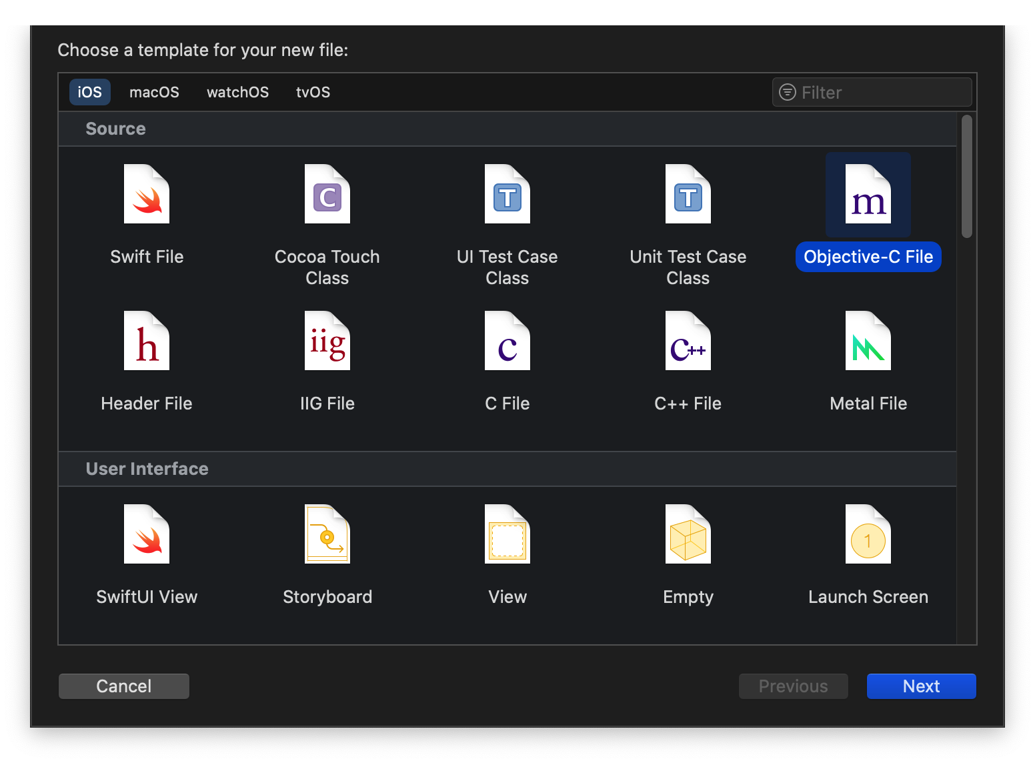Click the "Launch Screen" label
This screenshot has height=763, width=1035.
coord(868,597)
